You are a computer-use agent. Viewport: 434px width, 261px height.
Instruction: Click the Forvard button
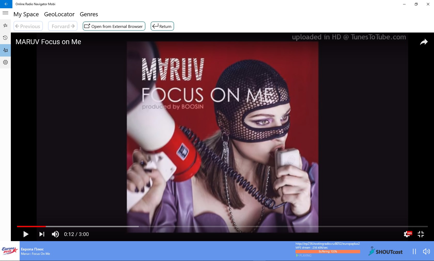tap(63, 26)
